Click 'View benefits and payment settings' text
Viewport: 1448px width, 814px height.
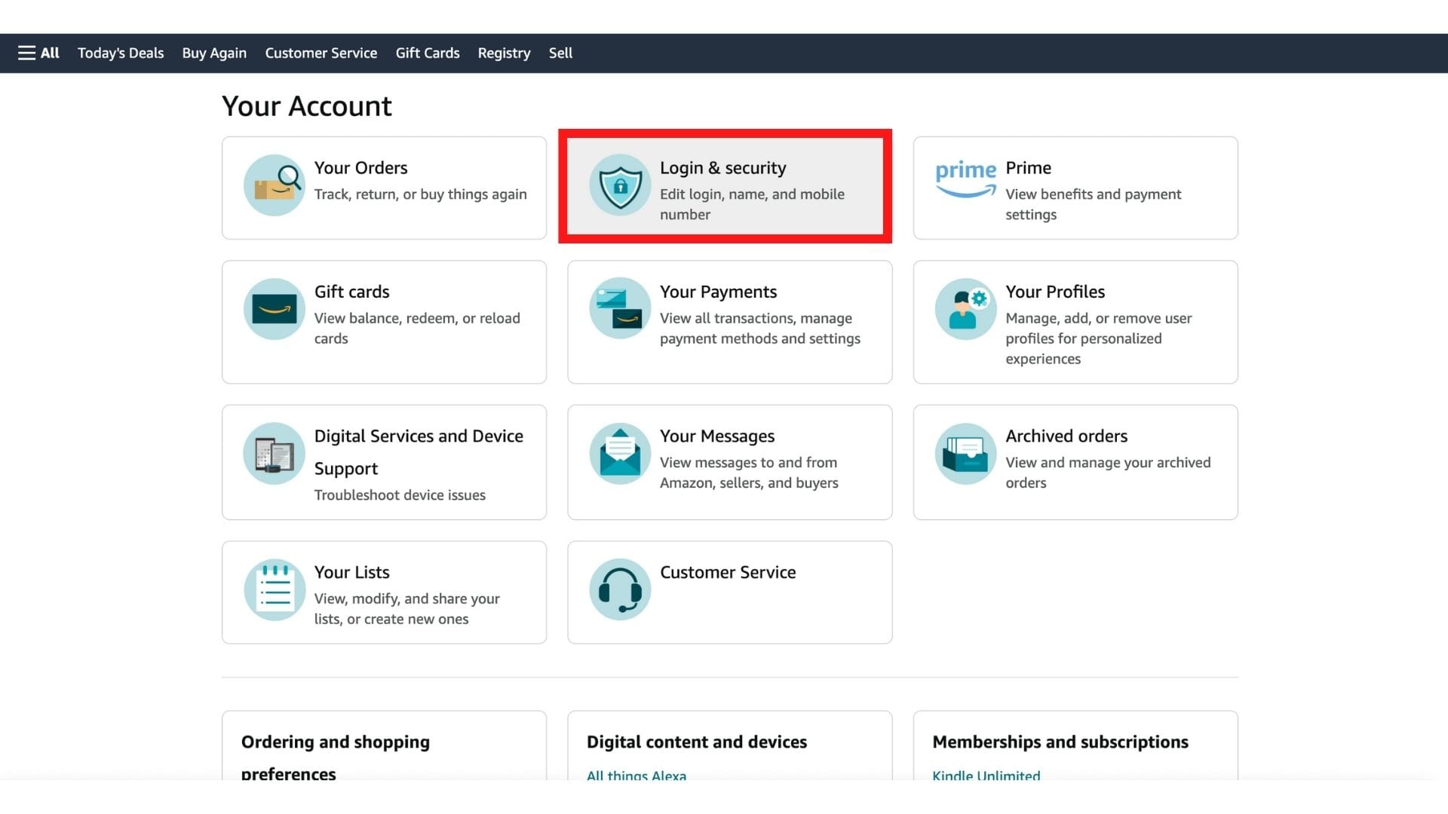click(x=1093, y=204)
